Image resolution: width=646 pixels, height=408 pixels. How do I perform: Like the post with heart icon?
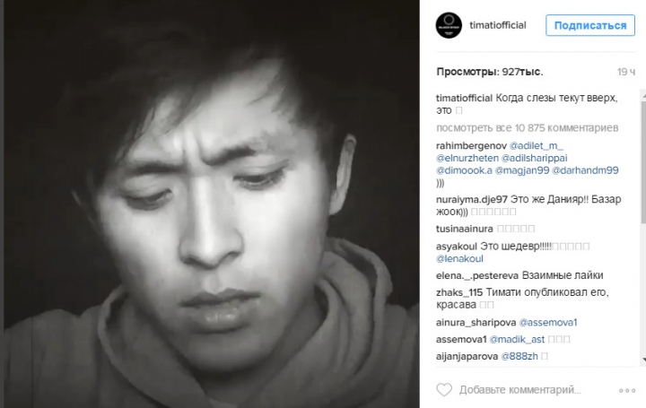click(444, 389)
